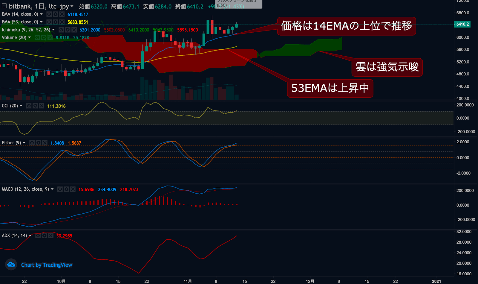
Task: Open Ichimoku indicator settings gear
Action: [68, 30]
